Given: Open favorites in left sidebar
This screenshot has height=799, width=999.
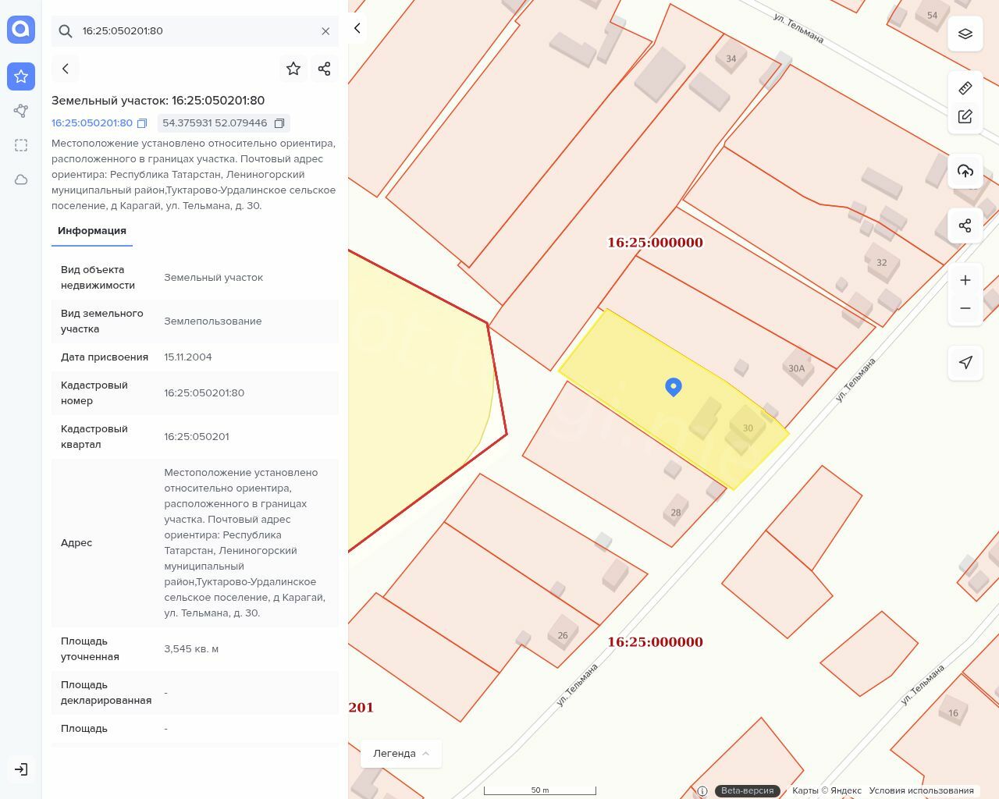Looking at the screenshot, I should tap(21, 76).
